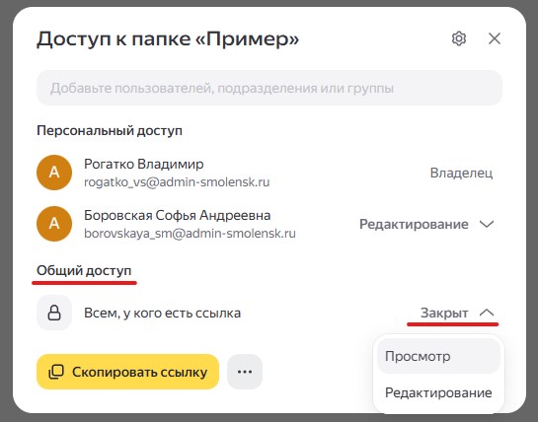Viewport: 538px width, 422px height.
Task: Click the Общий доступ heading
Action: tap(84, 270)
